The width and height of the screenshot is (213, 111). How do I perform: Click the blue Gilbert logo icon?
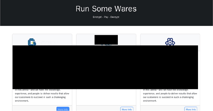32,42
